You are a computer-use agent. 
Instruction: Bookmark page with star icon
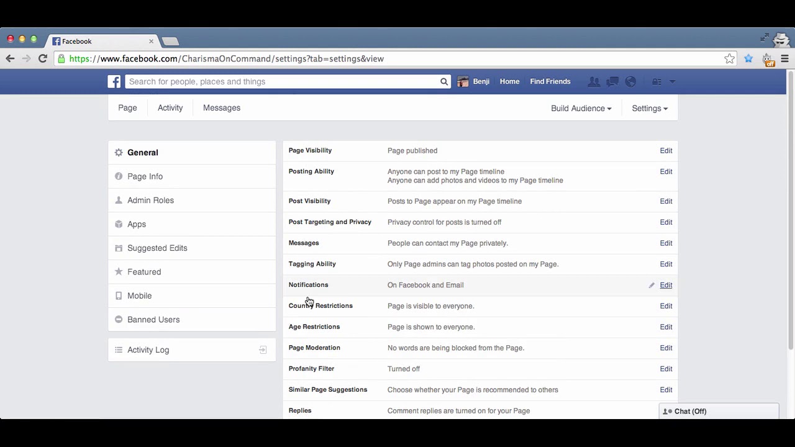click(x=729, y=58)
